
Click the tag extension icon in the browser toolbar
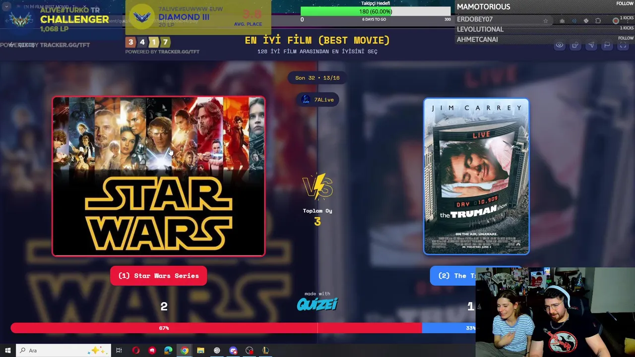point(586,21)
